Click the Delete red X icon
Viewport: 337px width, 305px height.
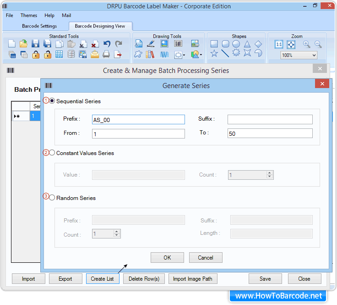[x=95, y=44]
